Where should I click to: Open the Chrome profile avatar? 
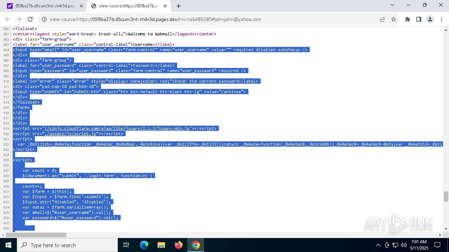[430, 19]
